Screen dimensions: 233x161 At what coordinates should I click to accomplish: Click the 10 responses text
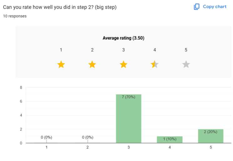pyautogui.click(x=15, y=16)
